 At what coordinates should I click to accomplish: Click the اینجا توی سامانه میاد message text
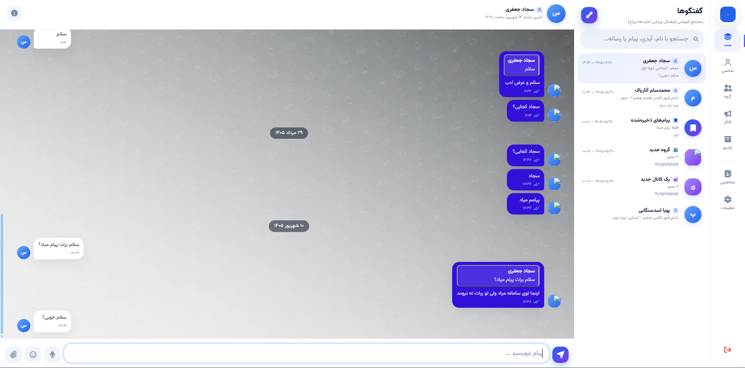coord(498,293)
